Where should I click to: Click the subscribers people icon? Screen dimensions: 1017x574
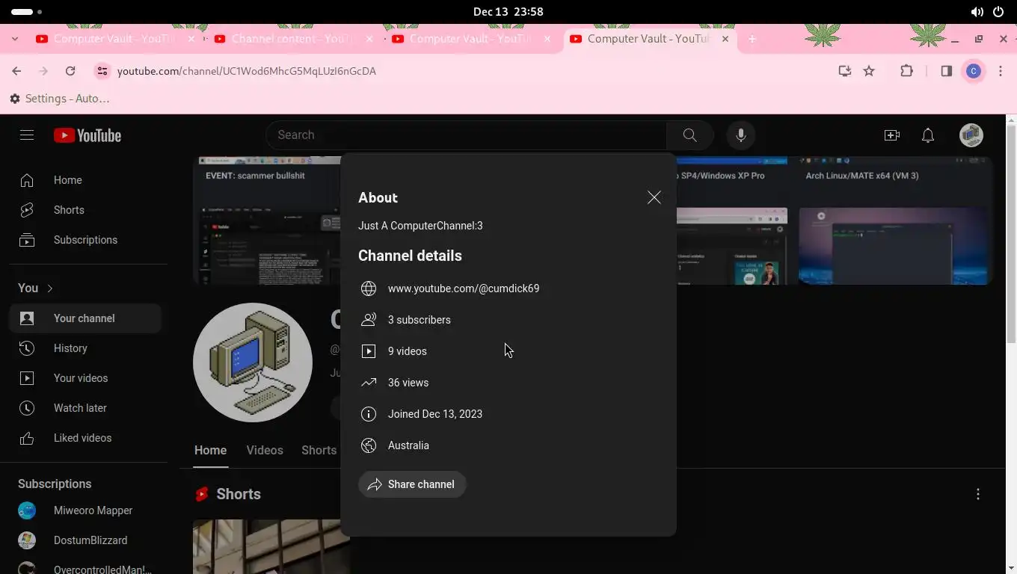369,320
